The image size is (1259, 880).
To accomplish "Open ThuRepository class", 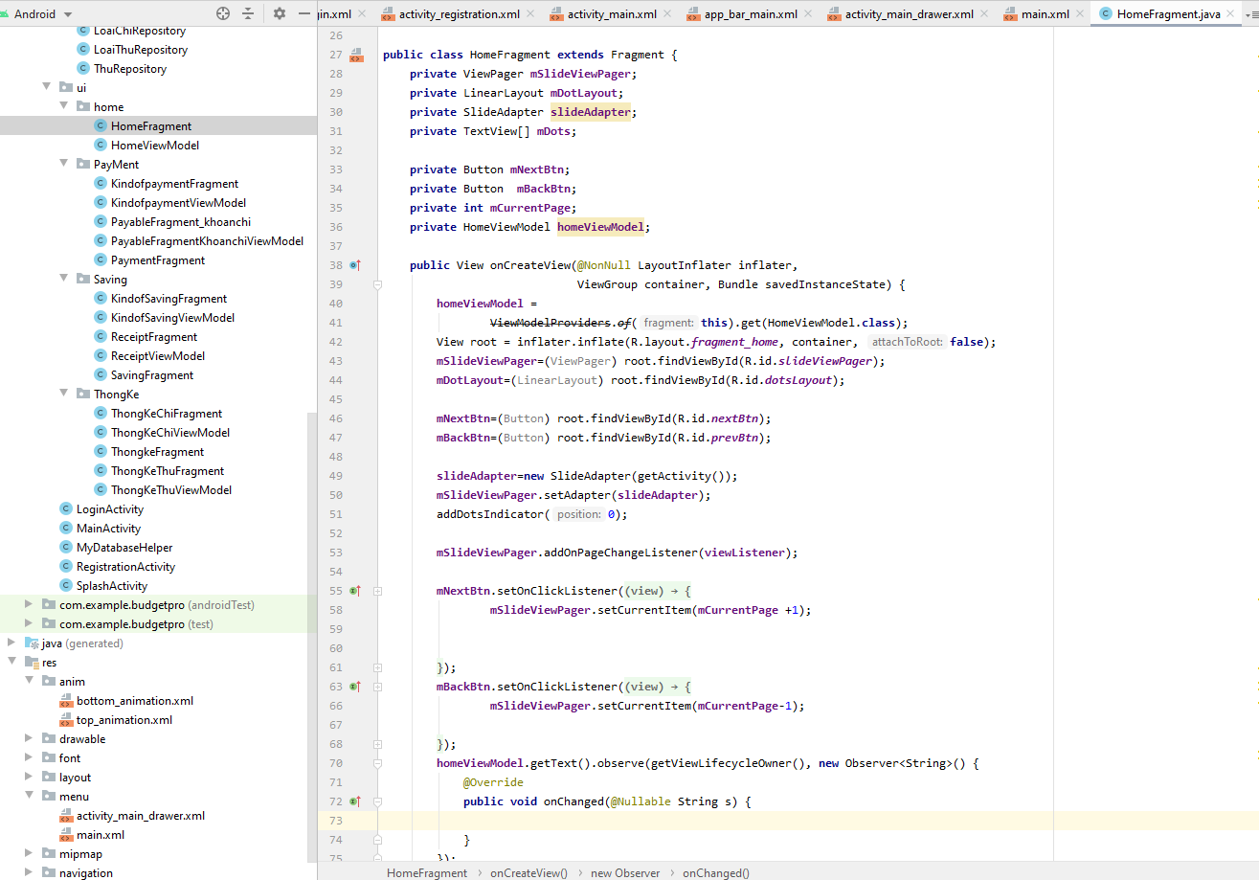I will (x=130, y=68).
